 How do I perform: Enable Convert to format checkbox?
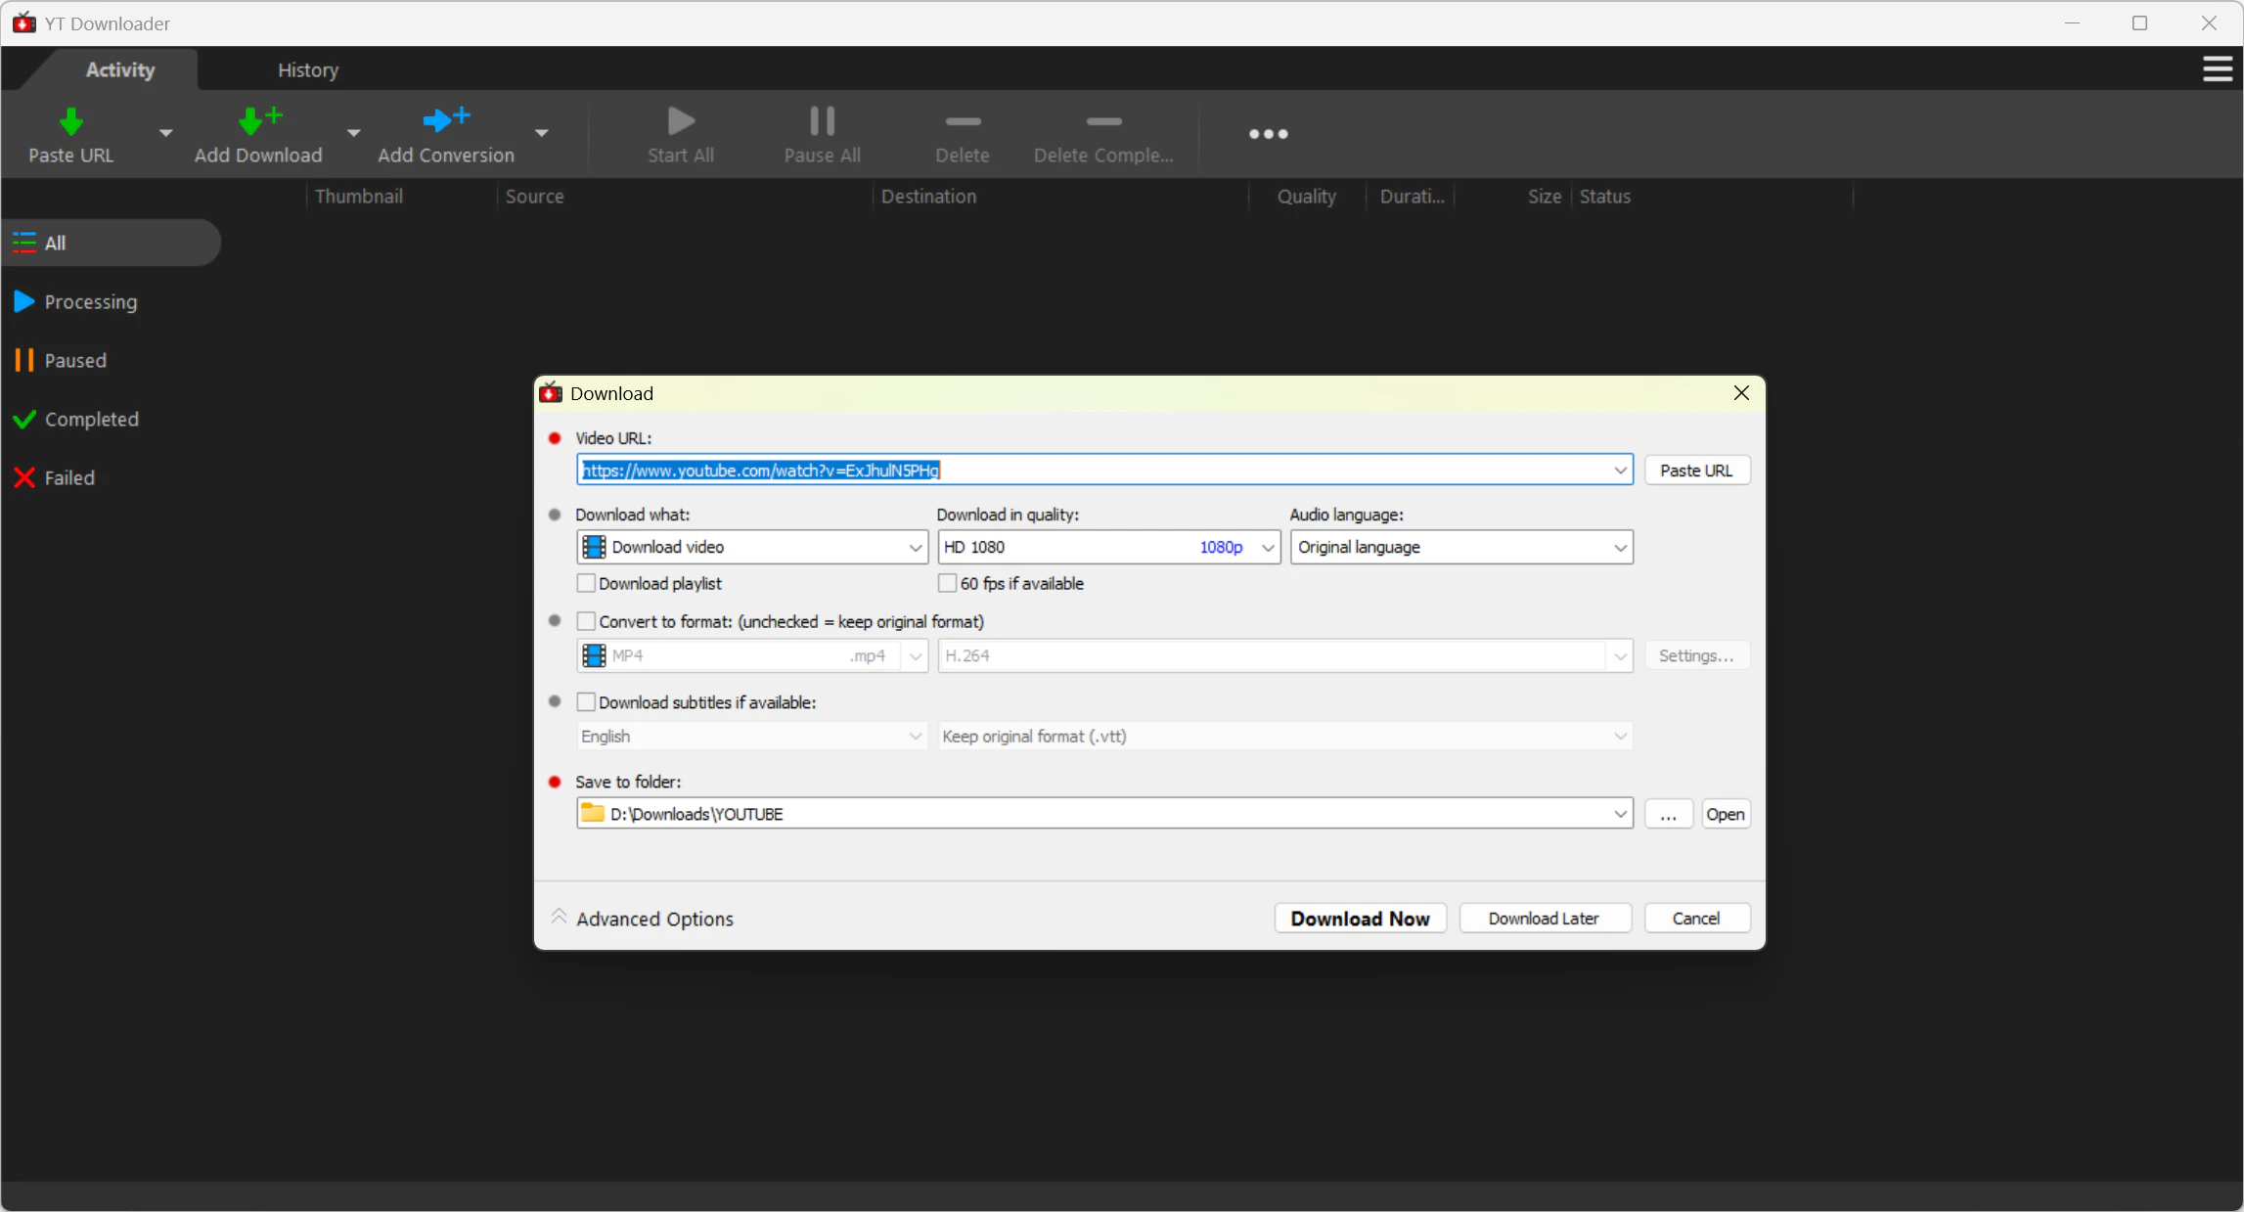[586, 622]
